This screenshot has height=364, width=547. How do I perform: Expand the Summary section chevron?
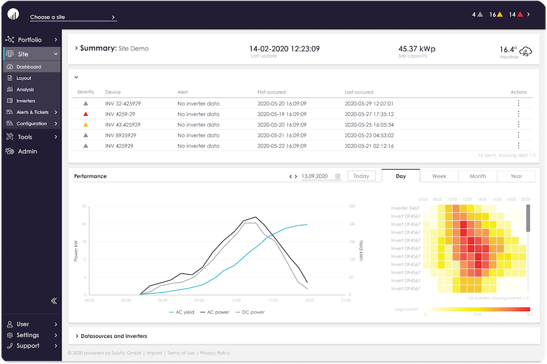pyautogui.click(x=76, y=48)
